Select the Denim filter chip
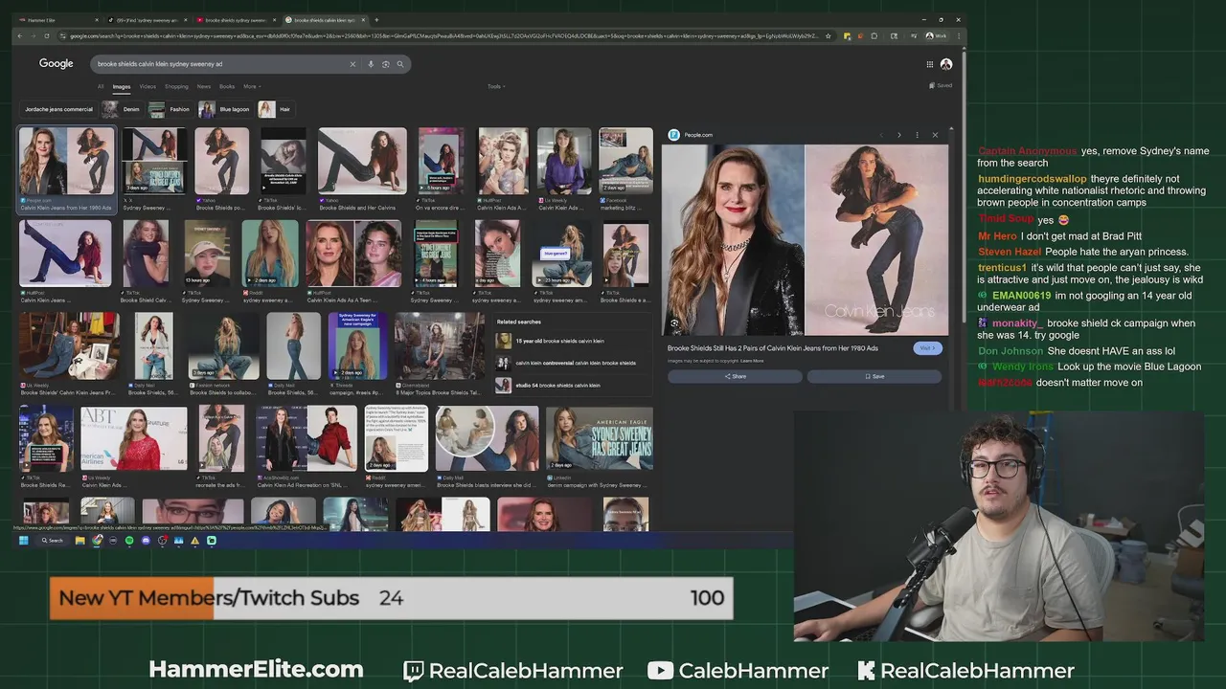1226x689 pixels. 121,109
